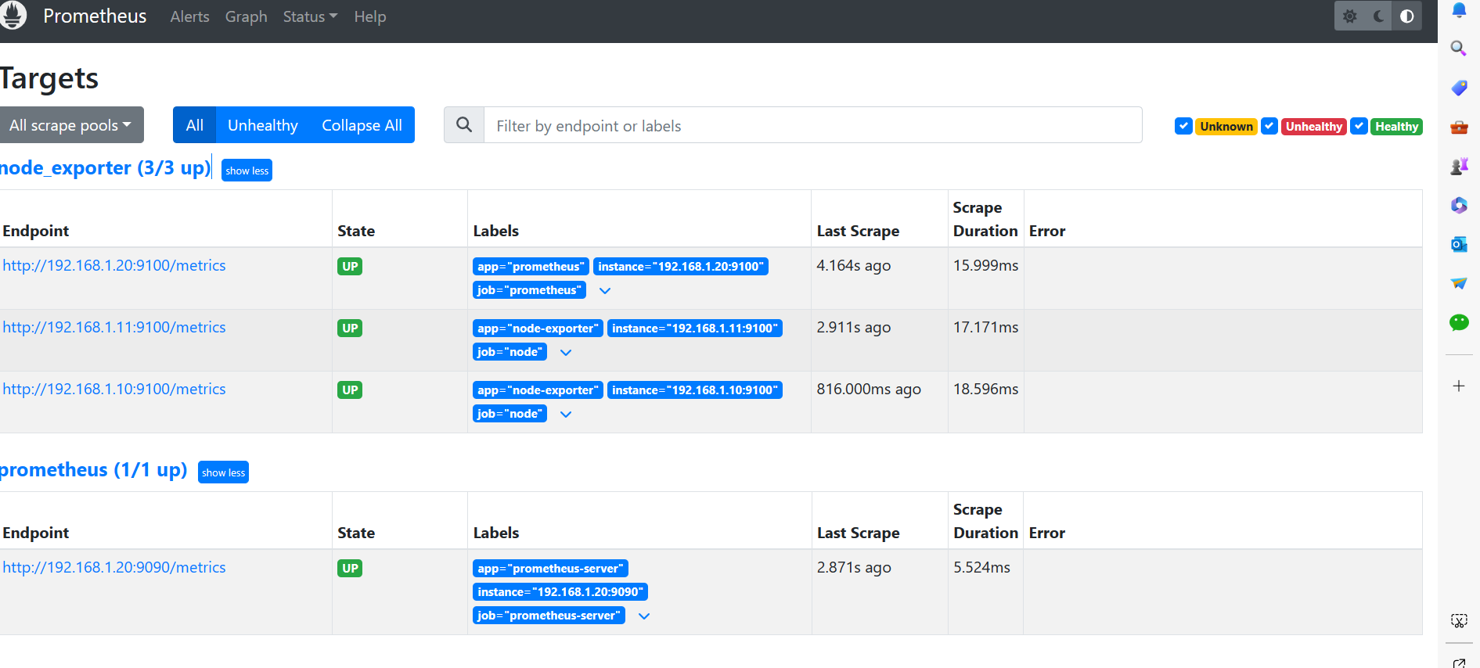The width and height of the screenshot is (1480, 668).
Task: Click the Prometheus brand title
Action: coord(95,16)
